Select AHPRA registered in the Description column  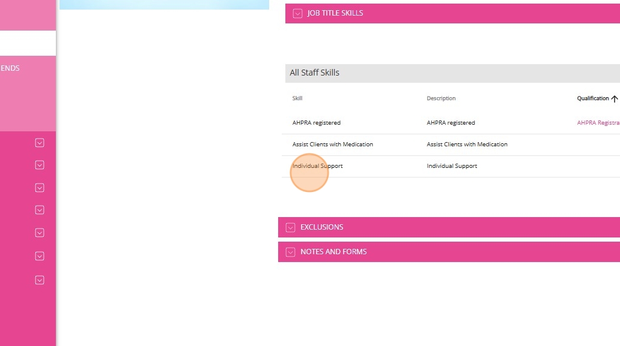coord(451,123)
